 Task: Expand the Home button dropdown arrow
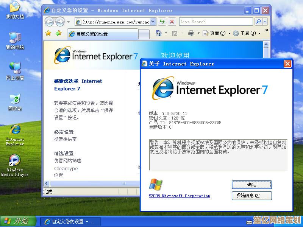(x=166, y=33)
